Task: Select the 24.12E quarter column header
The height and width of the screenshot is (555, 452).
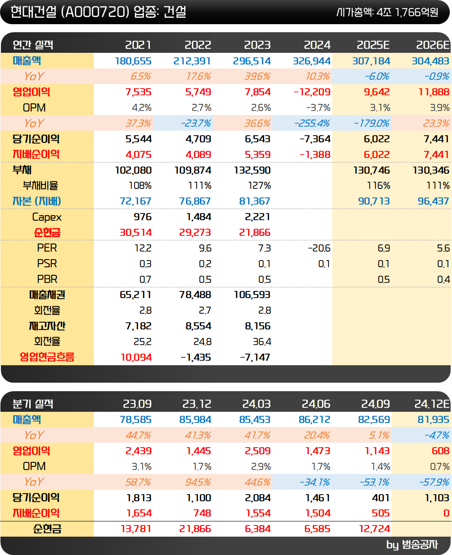Action: (x=432, y=404)
